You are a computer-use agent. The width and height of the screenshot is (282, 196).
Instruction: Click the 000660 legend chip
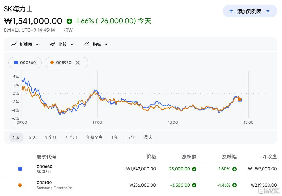pyautogui.click(x=25, y=63)
